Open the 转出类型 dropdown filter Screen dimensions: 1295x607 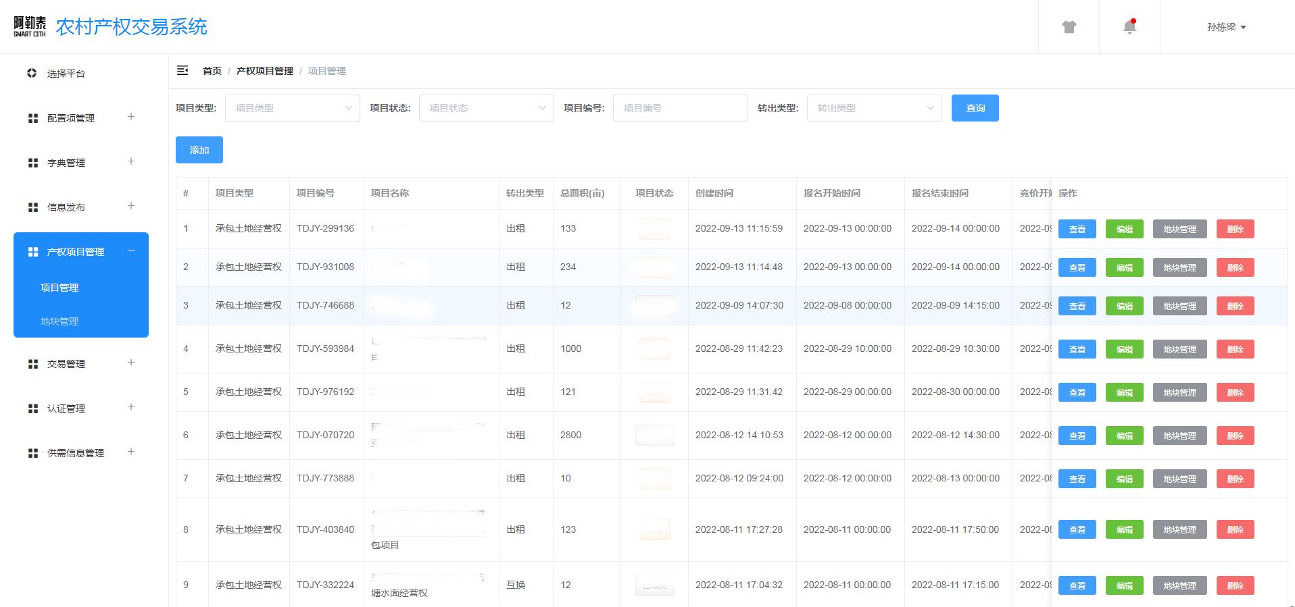click(875, 108)
